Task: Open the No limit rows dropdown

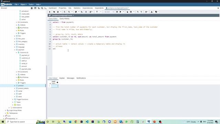Action: [109, 12]
